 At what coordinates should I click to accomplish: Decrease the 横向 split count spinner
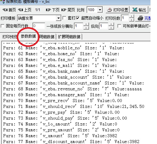[86, 28]
